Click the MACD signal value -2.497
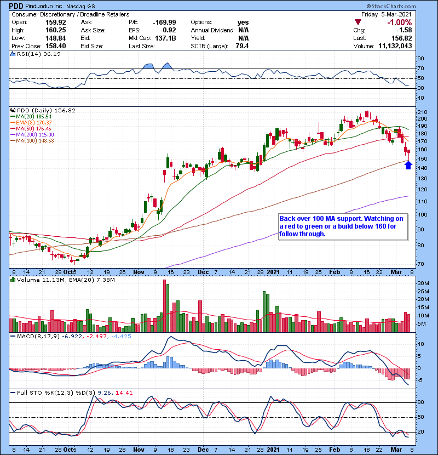The height and width of the screenshot is (455, 438). tap(96, 337)
